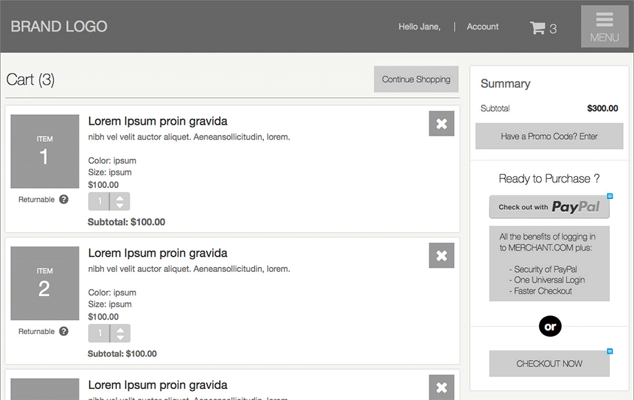Click the Continue Shopping button
The image size is (634, 400).
click(x=416, y=79)
